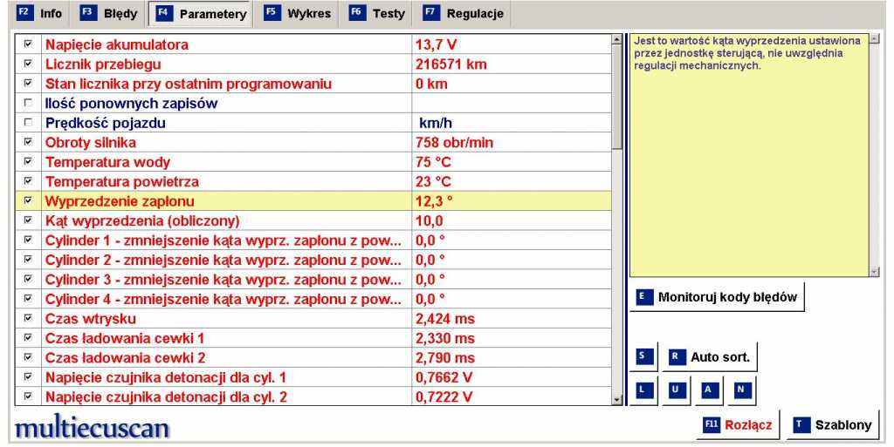Uncheck the Napięcie akumulatora checkbox
This screenshot has height=447, width=894.
coord(28,44)
